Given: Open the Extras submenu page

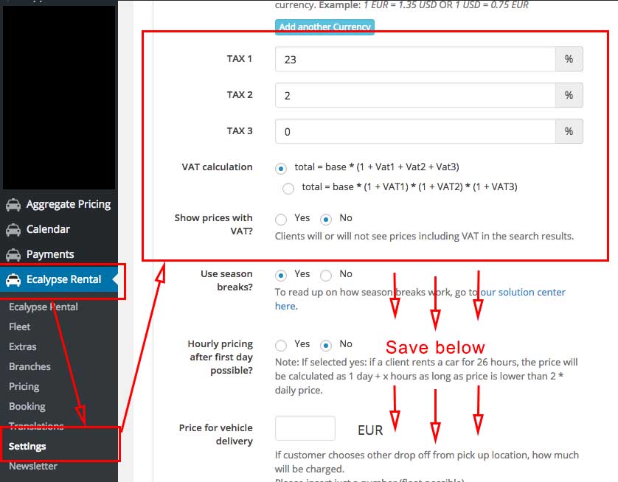Looking at the screenshot, I should (x=23, y=346).
